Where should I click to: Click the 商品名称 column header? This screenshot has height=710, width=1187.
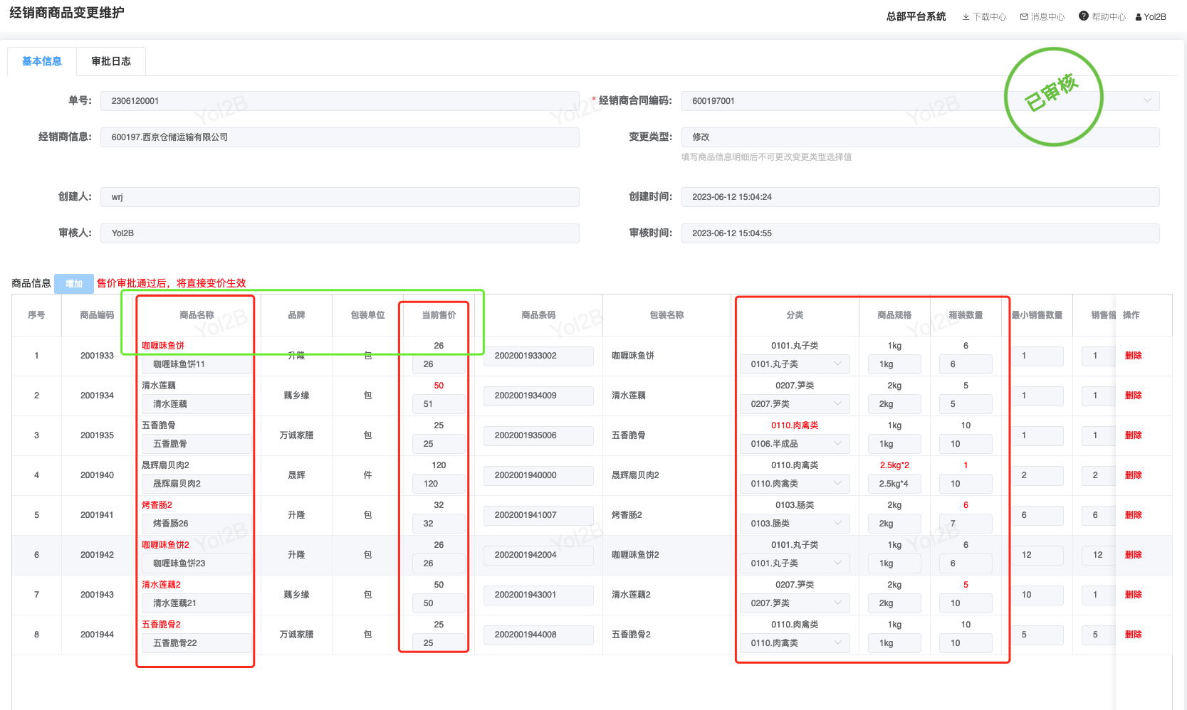coord(197,315)
